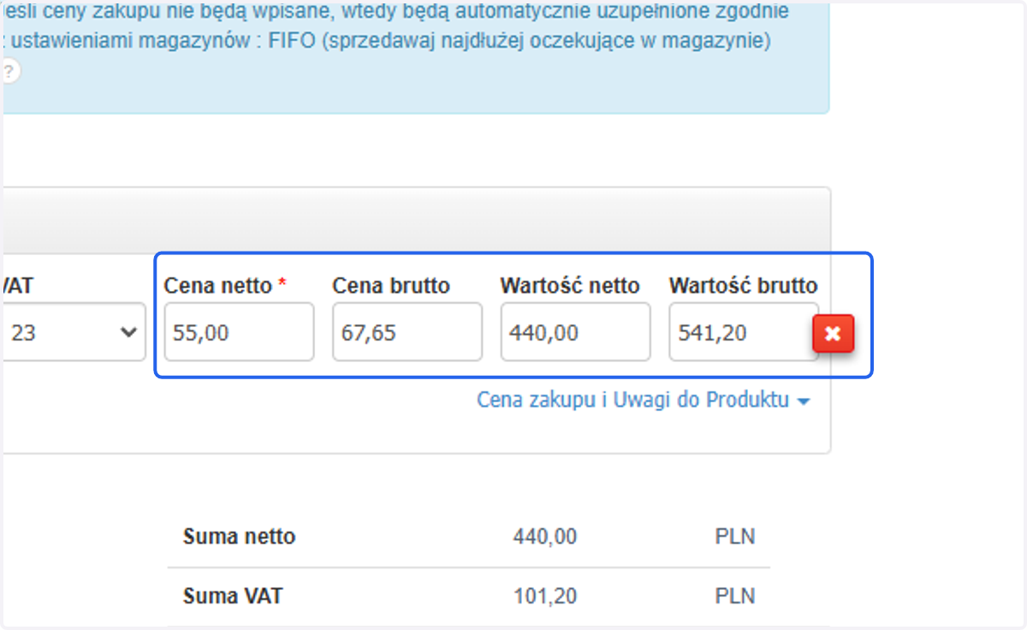
Task: Click the Suma netto label
Action: click(x=239, y=537)
